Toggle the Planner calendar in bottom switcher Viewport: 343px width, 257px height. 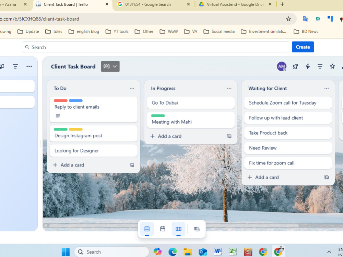[163, 229]
